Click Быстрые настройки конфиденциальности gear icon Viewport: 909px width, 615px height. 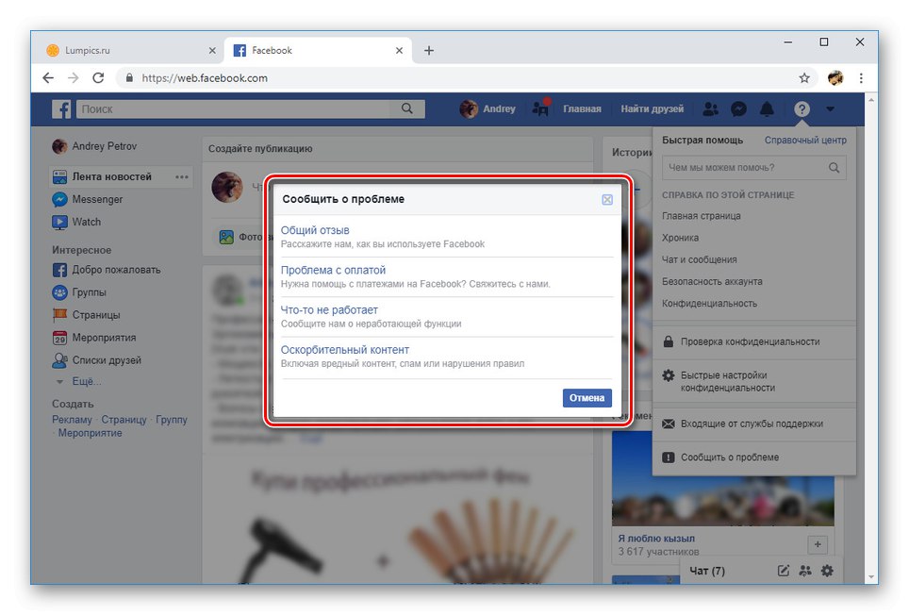668,375
